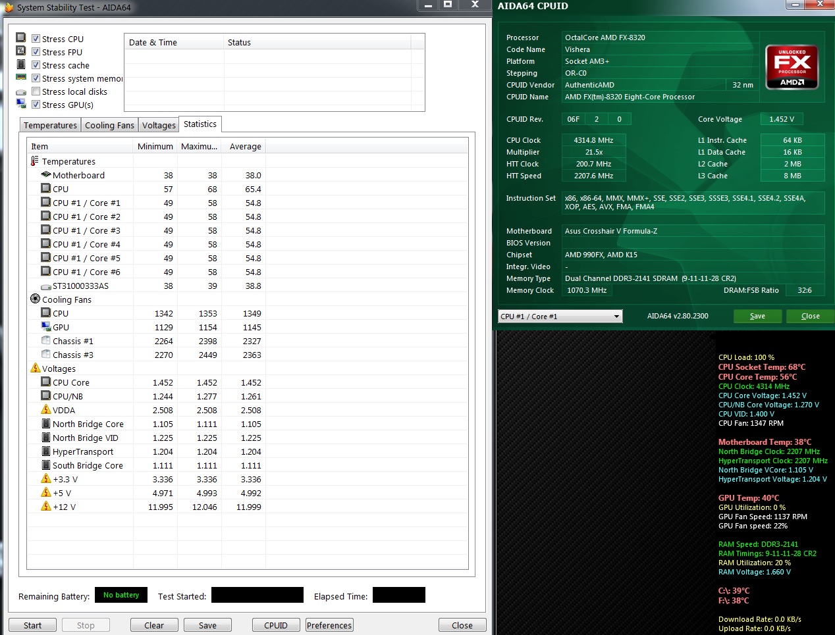
Task: Click the Motherboard row icon
Action: point(46,175)
